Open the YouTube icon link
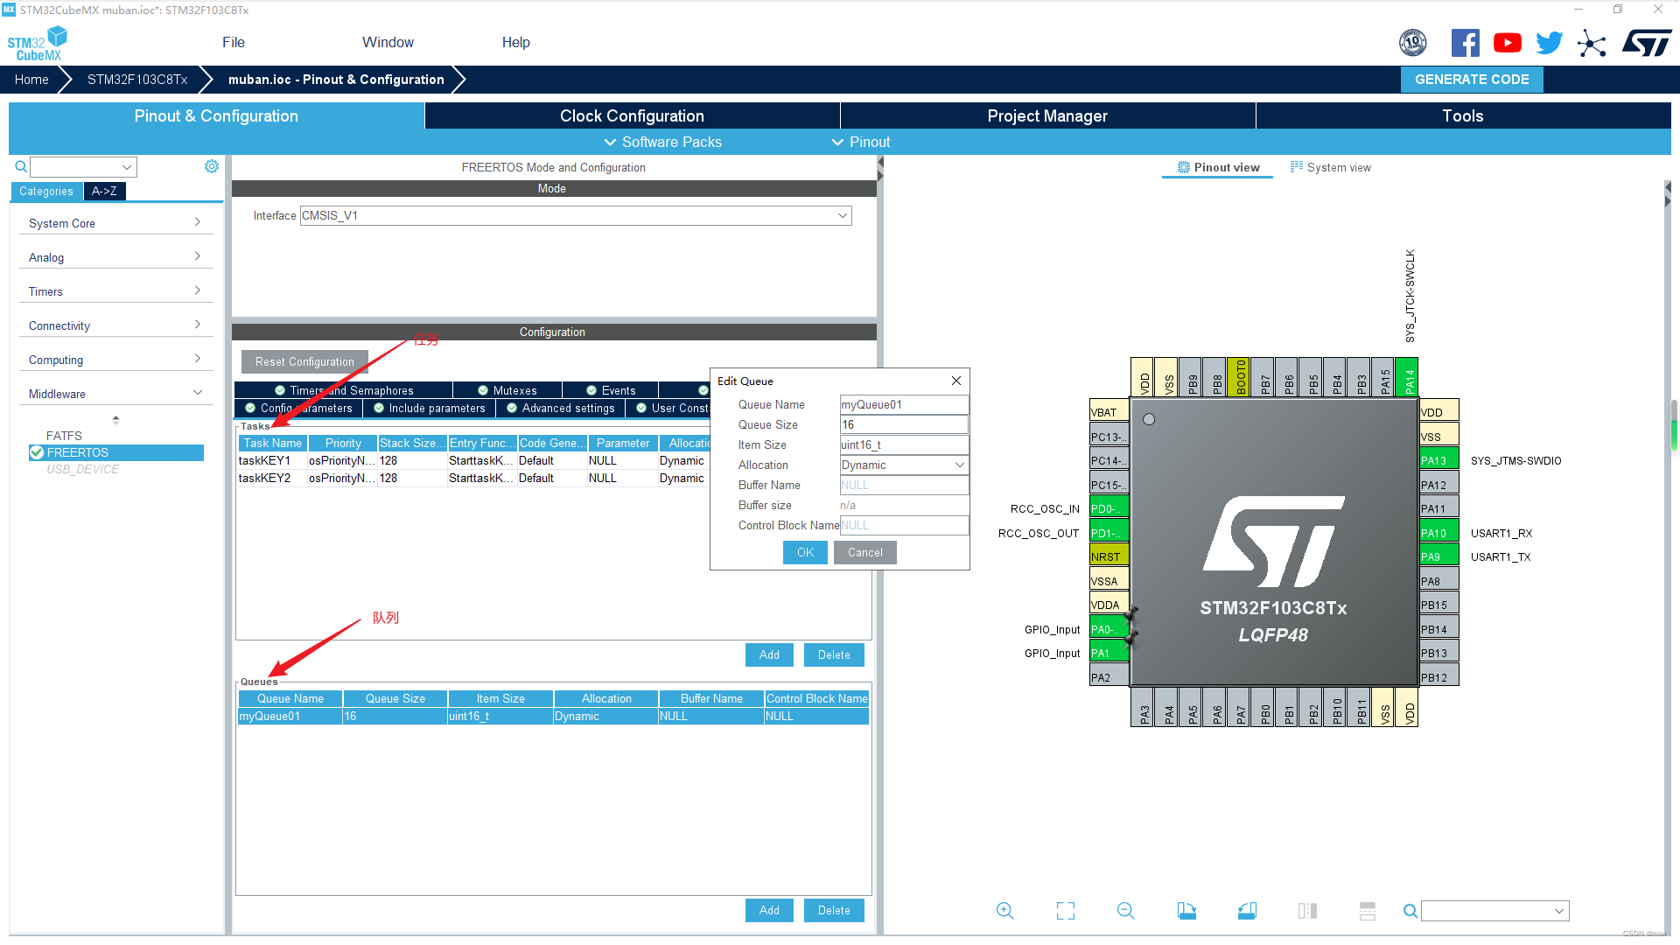 point(1507,43)
